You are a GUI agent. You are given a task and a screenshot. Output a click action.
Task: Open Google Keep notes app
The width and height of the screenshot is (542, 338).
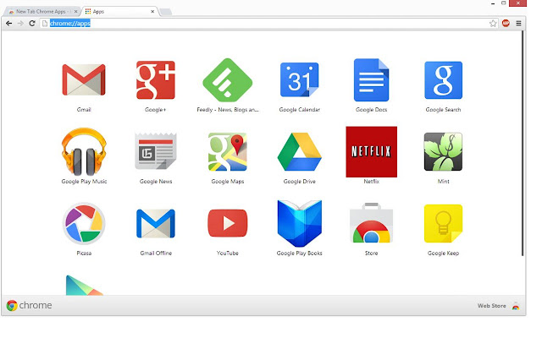(x=443, y=224)
